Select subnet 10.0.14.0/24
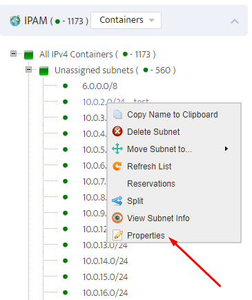This screenshot has height=300, width=252. (x=105, y=261)
